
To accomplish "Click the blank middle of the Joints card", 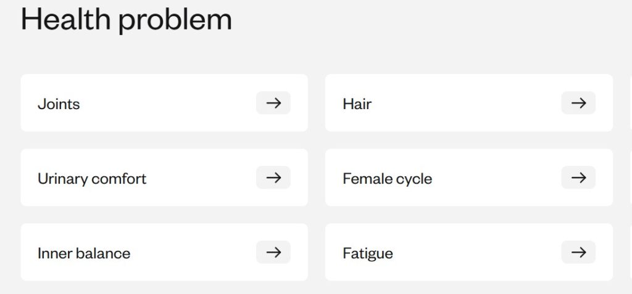I will 167,103.
